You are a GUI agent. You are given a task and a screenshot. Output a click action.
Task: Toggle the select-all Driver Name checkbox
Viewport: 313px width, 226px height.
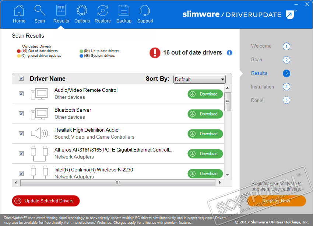[21, 78]
